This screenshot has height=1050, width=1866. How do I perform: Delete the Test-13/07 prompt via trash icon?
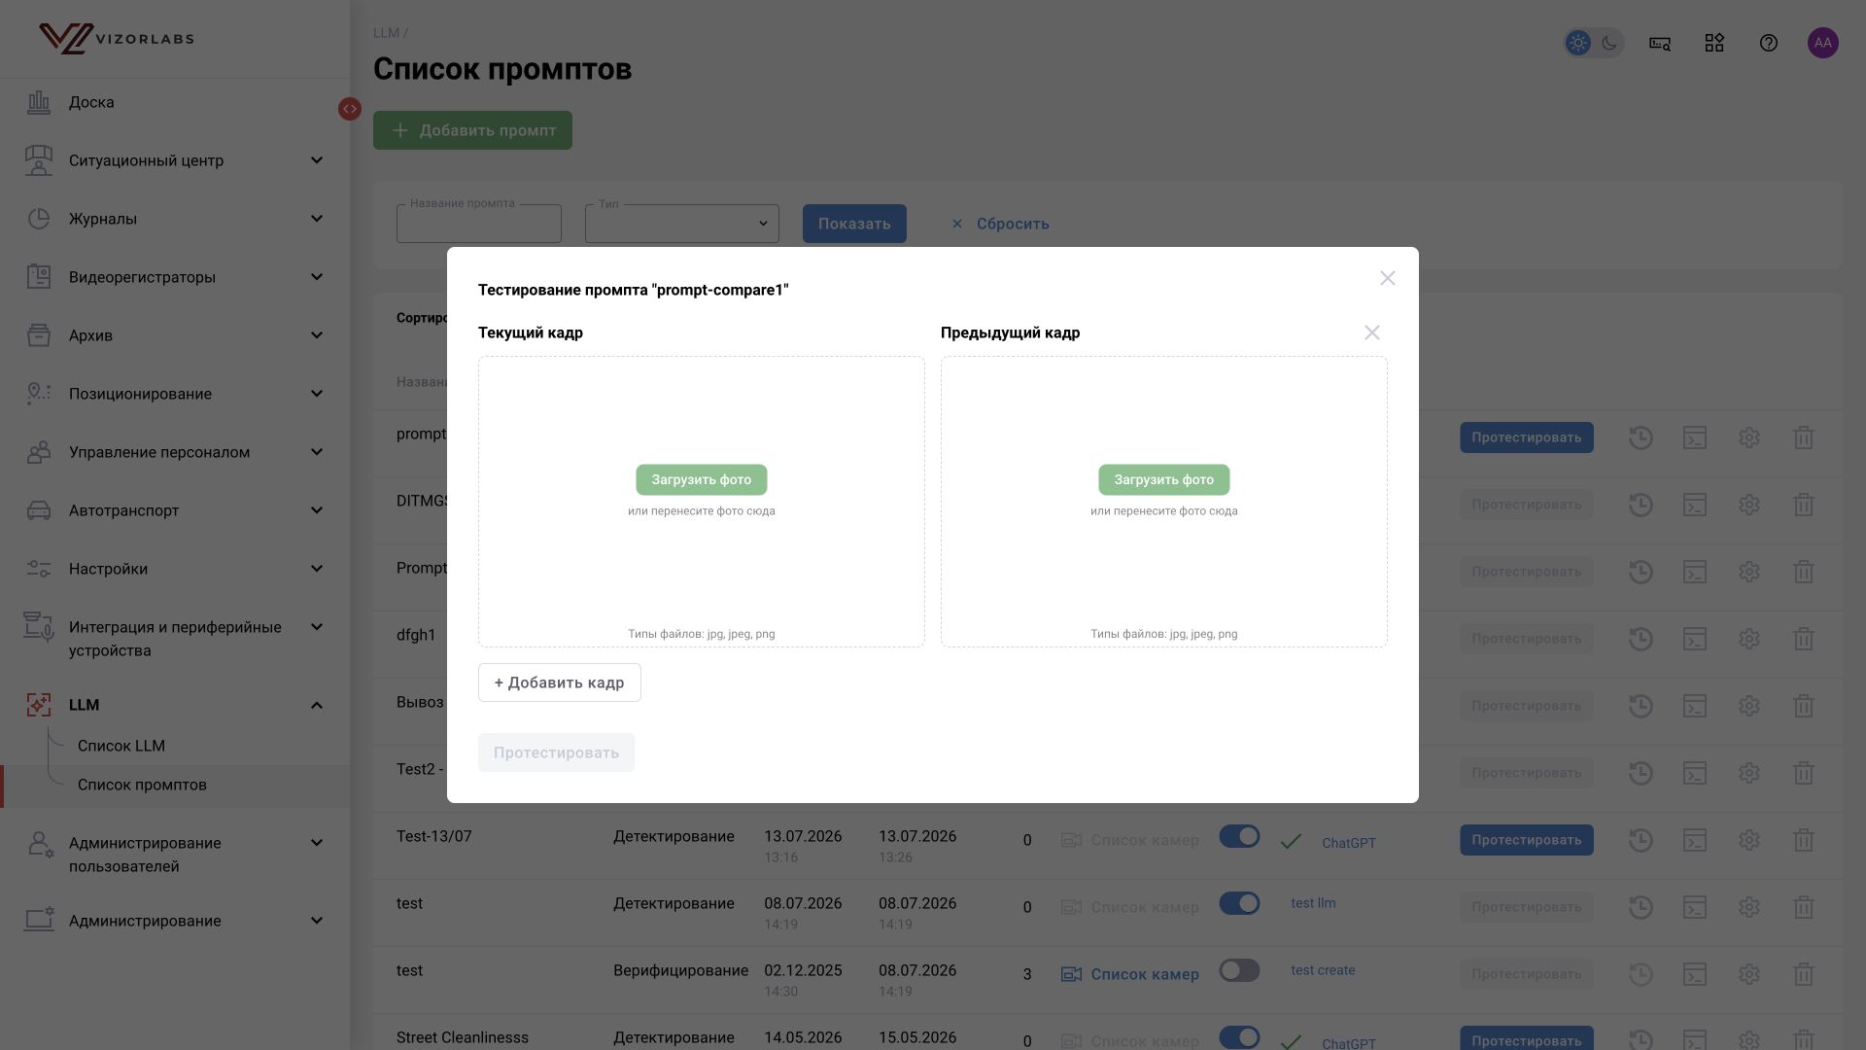tap(1804, 840)
